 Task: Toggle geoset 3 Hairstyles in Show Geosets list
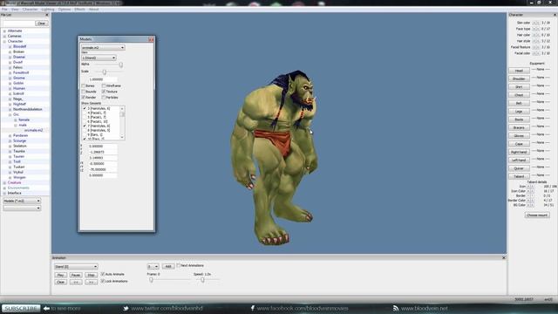pos(85,108)
